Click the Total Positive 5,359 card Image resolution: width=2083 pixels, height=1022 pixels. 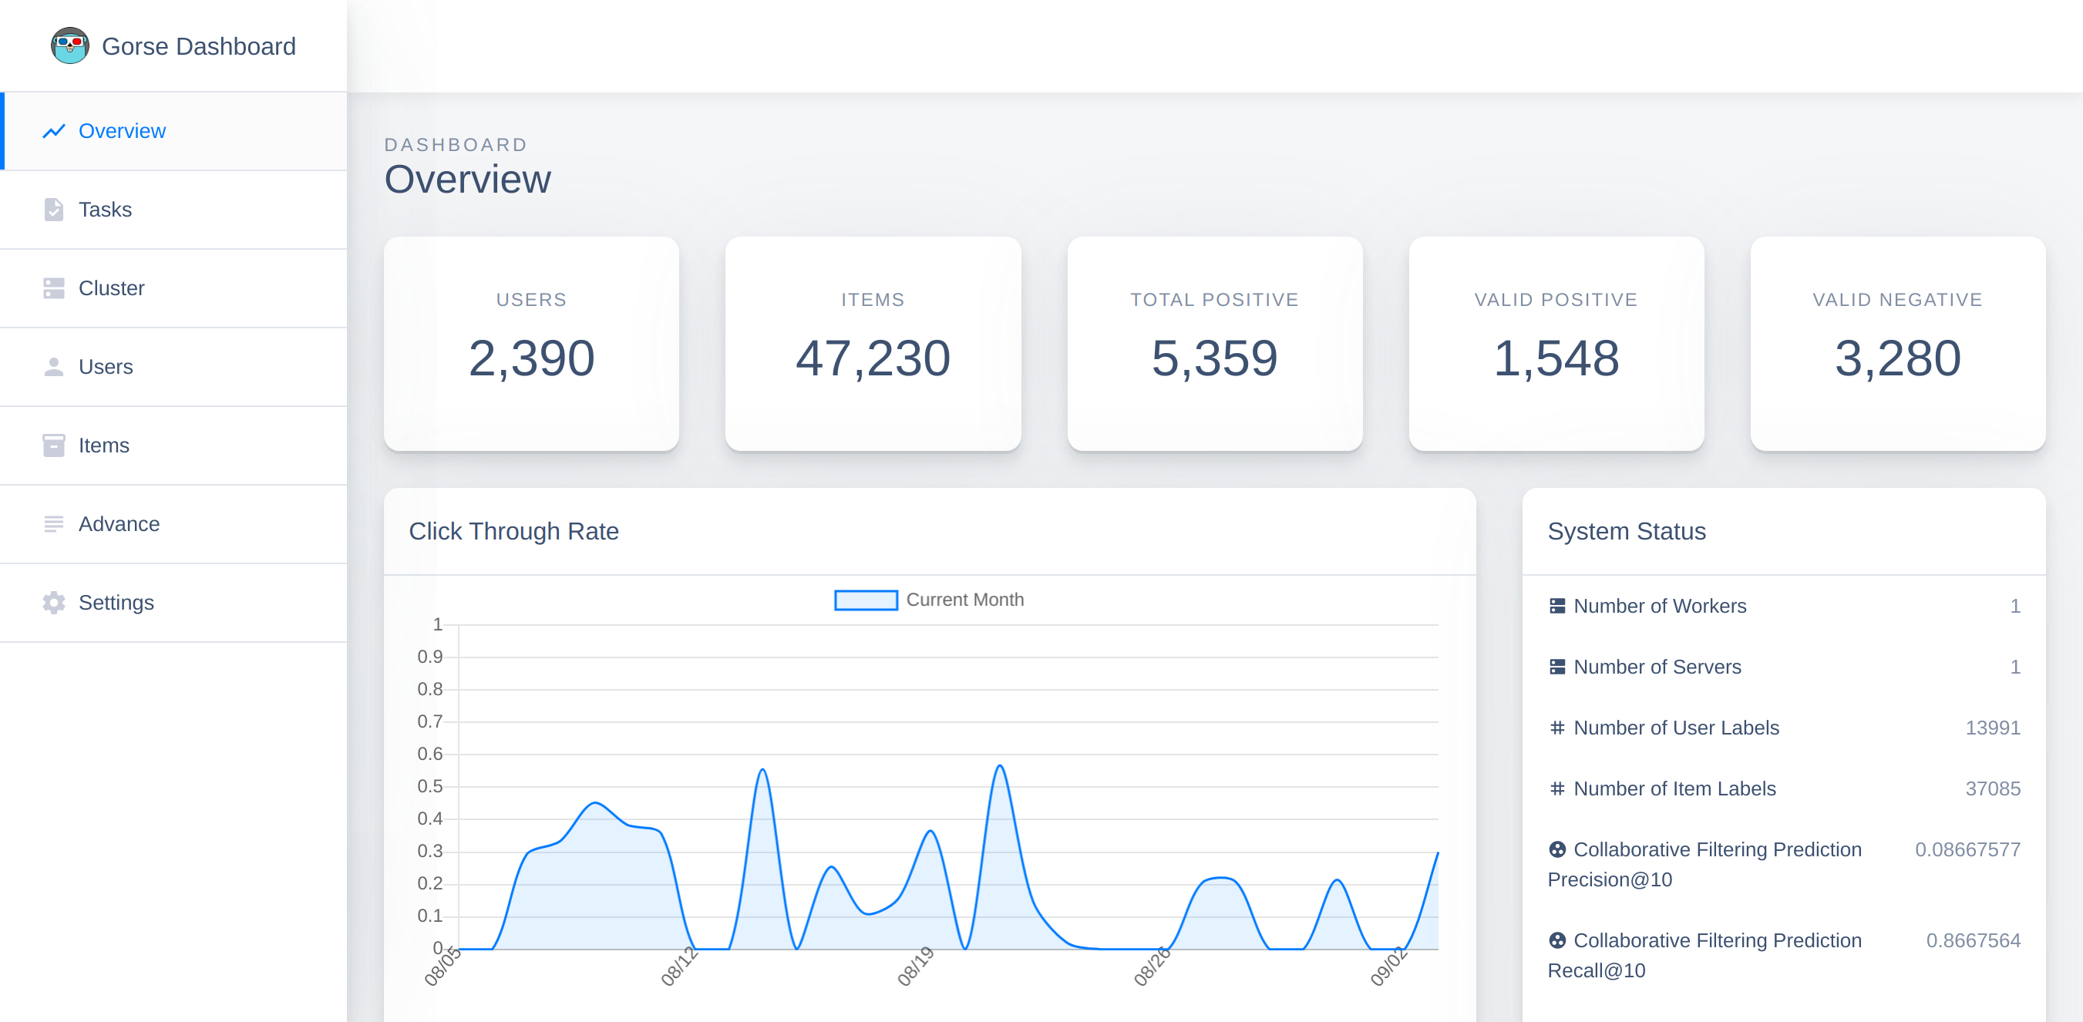[x=1213, y=344]
